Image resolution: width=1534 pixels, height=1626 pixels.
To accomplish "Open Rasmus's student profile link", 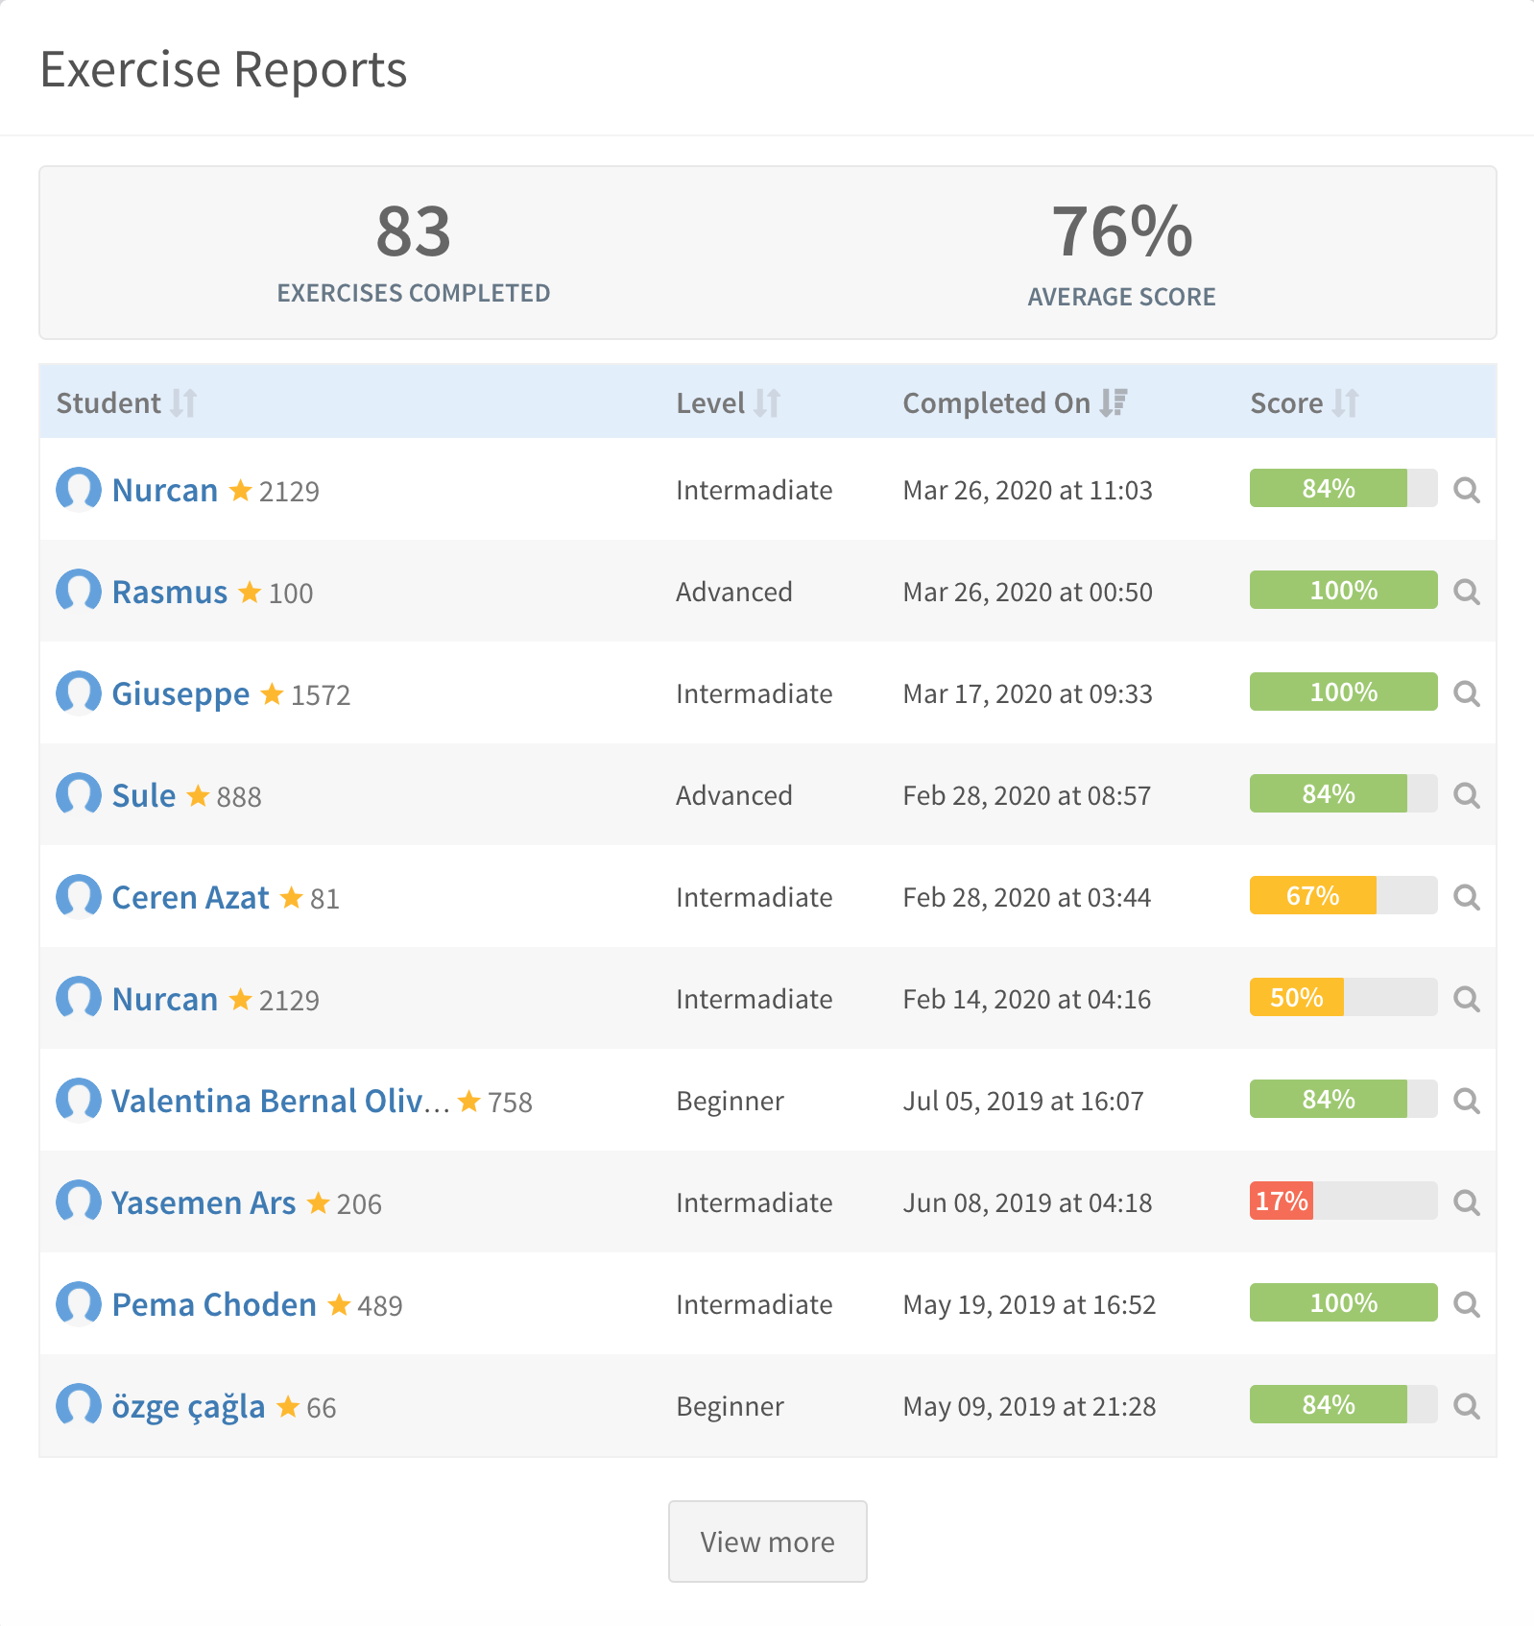I will (x=170, y=593).
